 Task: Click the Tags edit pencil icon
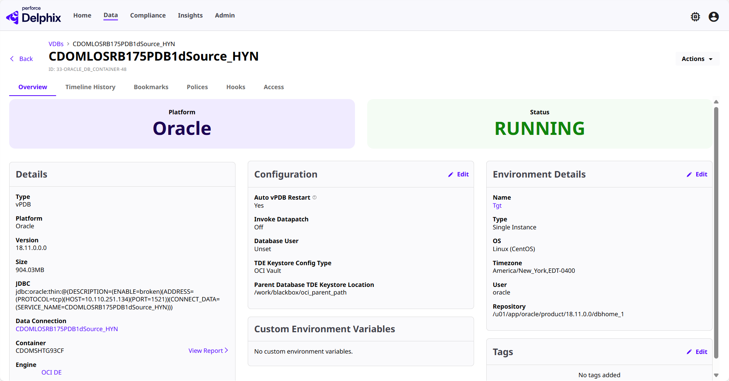pyautogui.click(x=689, y=352)
